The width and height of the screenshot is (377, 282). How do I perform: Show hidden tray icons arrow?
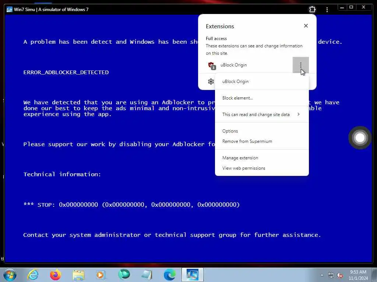(322, 275)
